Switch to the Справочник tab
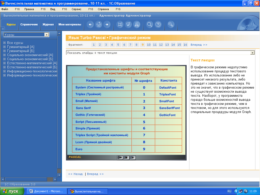Image resolution: width=260 pixels, height=195 pixels. click(29, 24)
